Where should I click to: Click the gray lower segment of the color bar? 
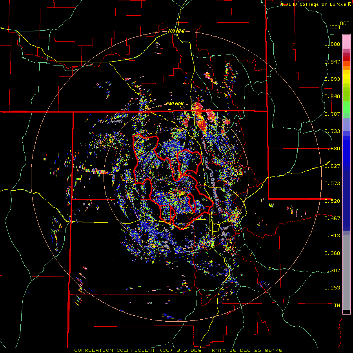[346, 273]
